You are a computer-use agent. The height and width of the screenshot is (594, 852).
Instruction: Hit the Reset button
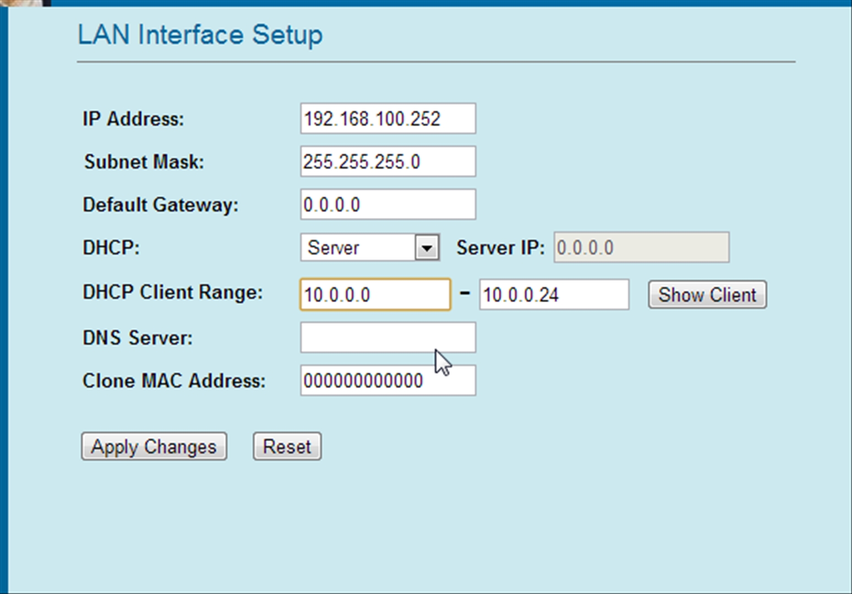click(287, 446)
